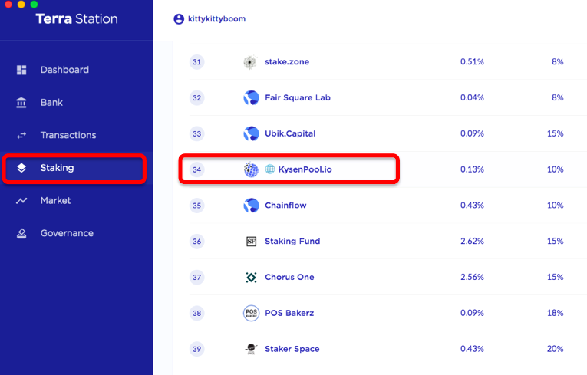Open the Chorus One validator page
Screen dimensions: 587x375
[289, 278]
